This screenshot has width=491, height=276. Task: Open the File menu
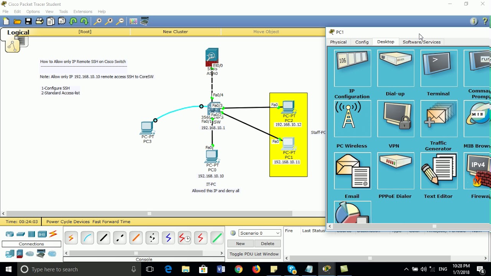coord(5,11)
